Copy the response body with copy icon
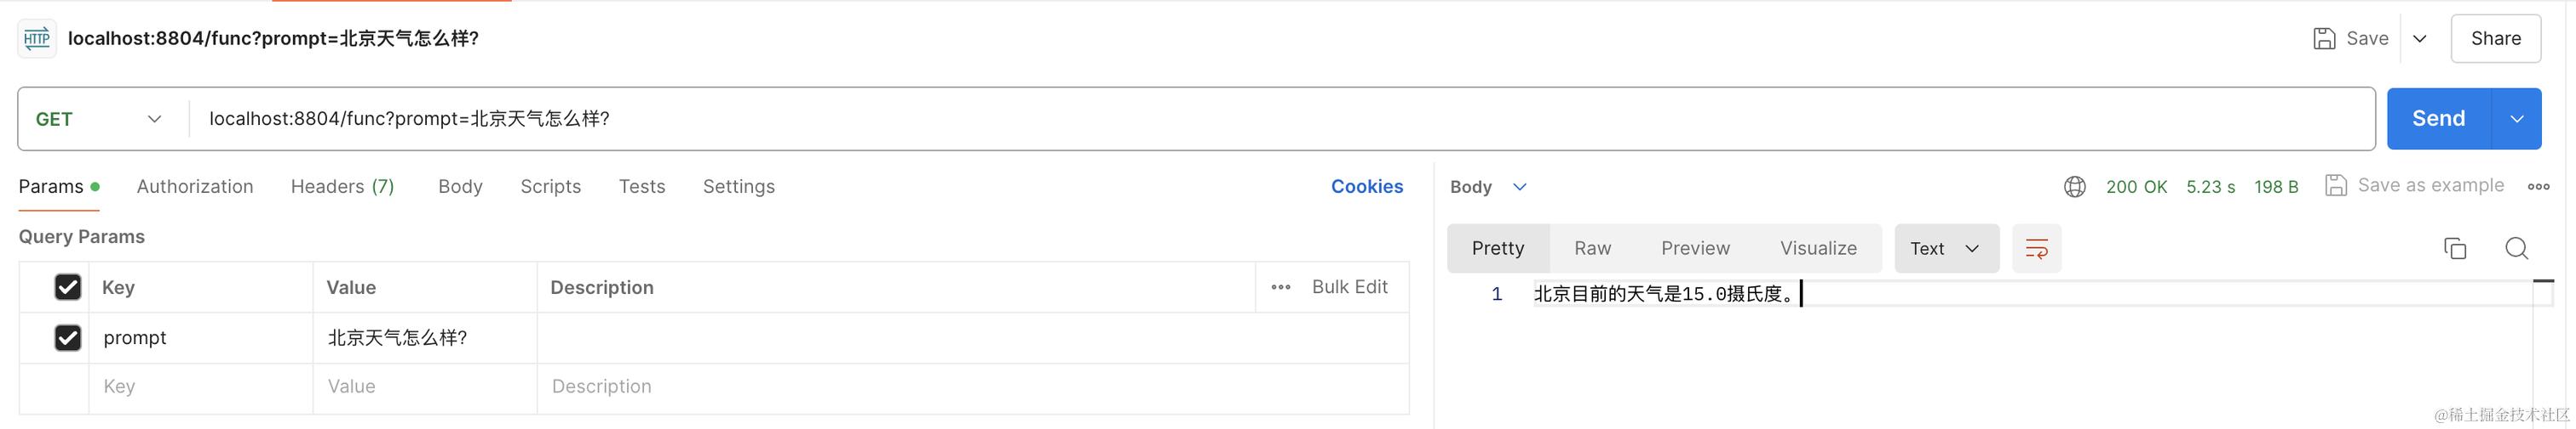The width and height of the screenshot is (2576, 429). (x=2455, y=248)
